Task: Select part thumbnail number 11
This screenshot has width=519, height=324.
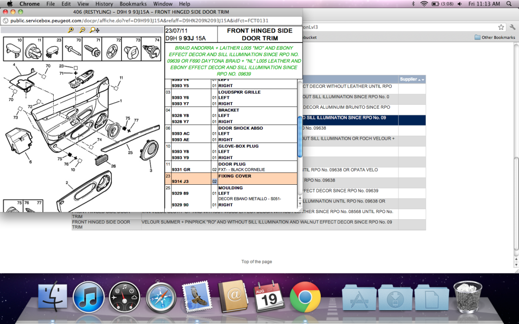Action: [33, 49]
